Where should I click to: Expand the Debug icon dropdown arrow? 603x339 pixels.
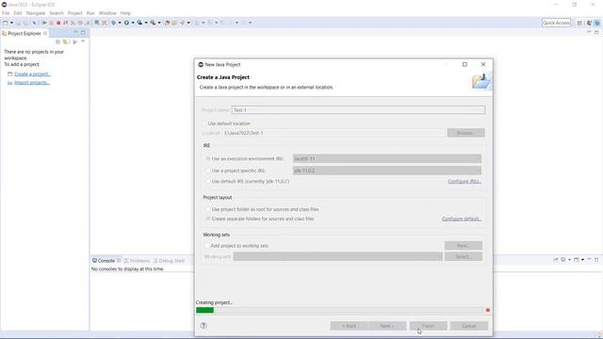[x=120, y=23]
